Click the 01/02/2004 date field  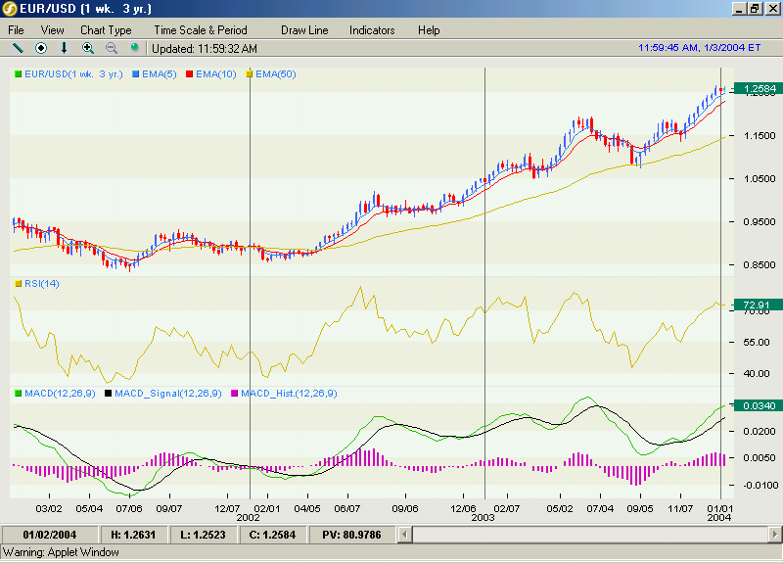pyautogui.click(x=50, y=535)
